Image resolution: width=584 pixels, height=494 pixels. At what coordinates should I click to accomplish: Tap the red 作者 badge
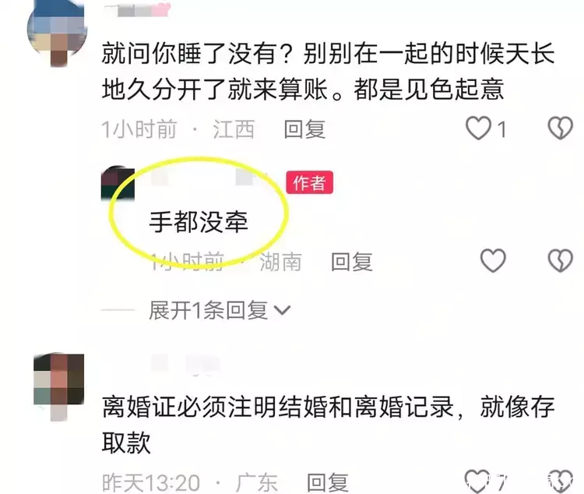(x=309, y=182)
